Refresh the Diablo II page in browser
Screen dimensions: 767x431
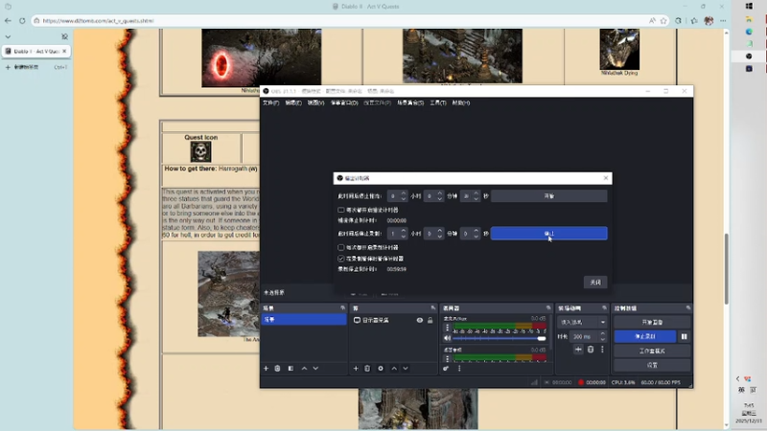tap(22, 20)
